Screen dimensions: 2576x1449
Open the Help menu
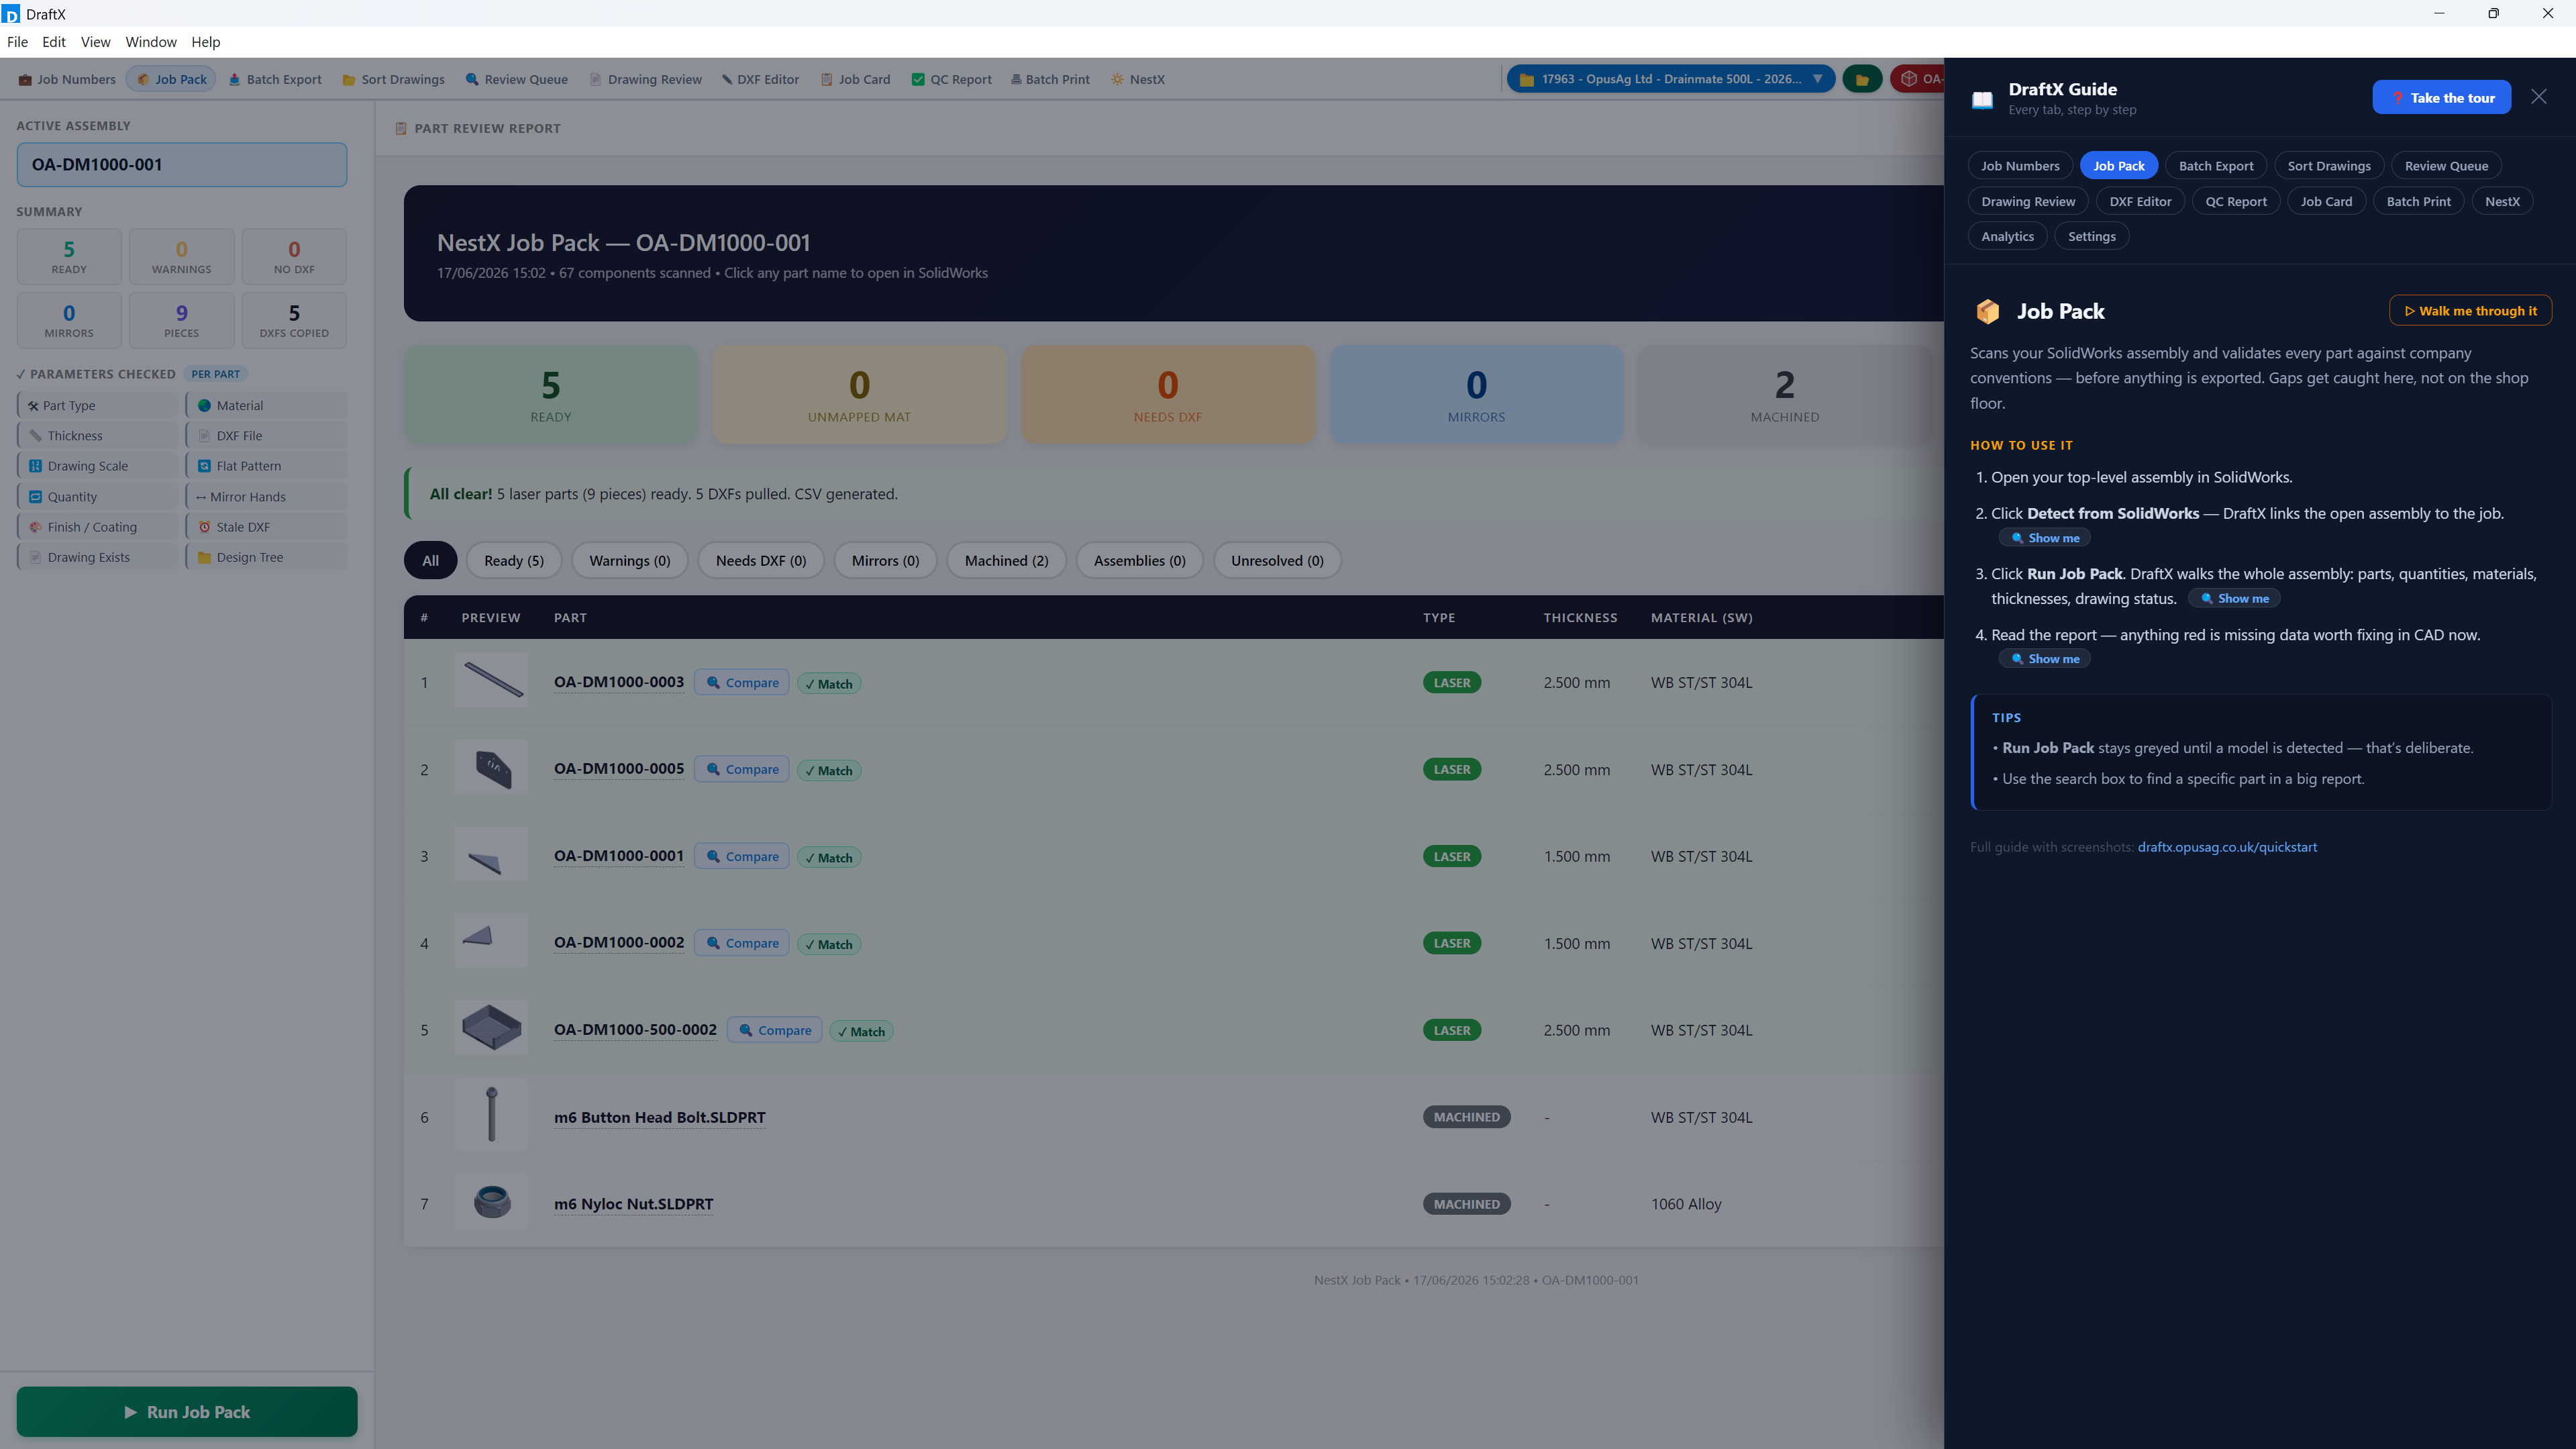(x=206, y=42)
